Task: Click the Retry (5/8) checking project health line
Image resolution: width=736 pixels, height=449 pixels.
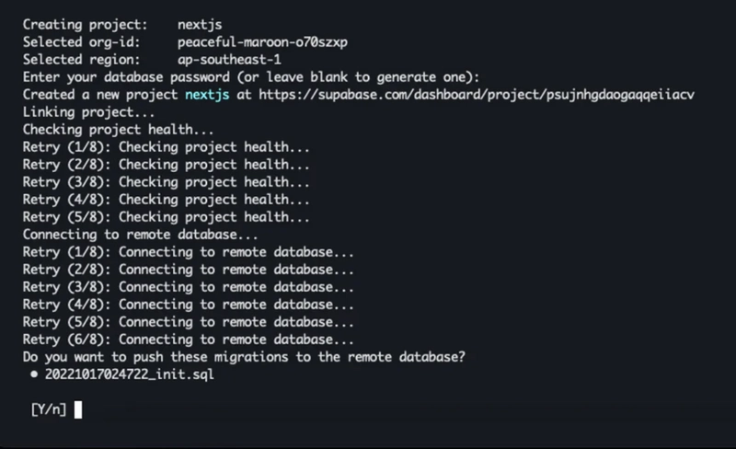Action: pyautogui.click(x=166, y=217)
